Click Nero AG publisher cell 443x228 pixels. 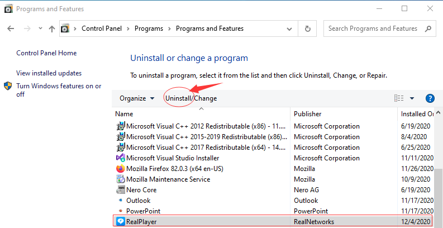(x=306, y=190)
